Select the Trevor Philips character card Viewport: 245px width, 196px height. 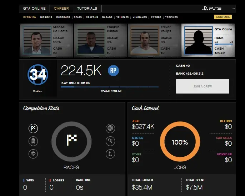pyautogui.click(x=154, y=40)
